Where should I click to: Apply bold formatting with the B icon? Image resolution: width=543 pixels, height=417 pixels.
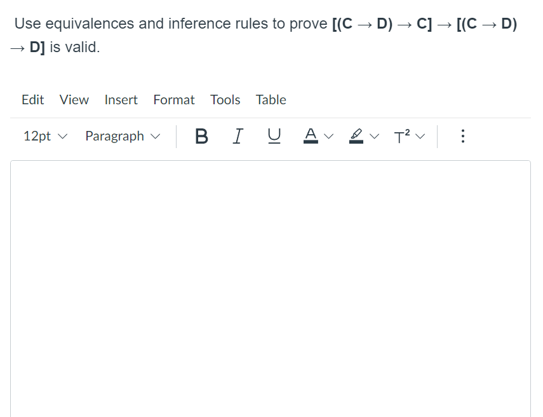coord(201,135)
